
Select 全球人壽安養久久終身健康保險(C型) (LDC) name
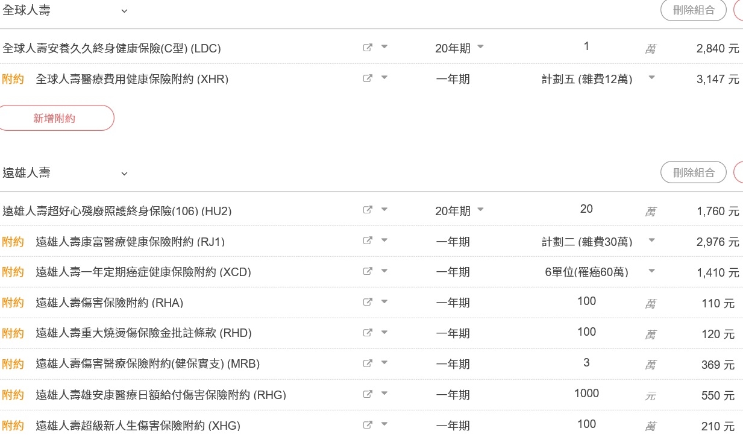coord(111,48)
